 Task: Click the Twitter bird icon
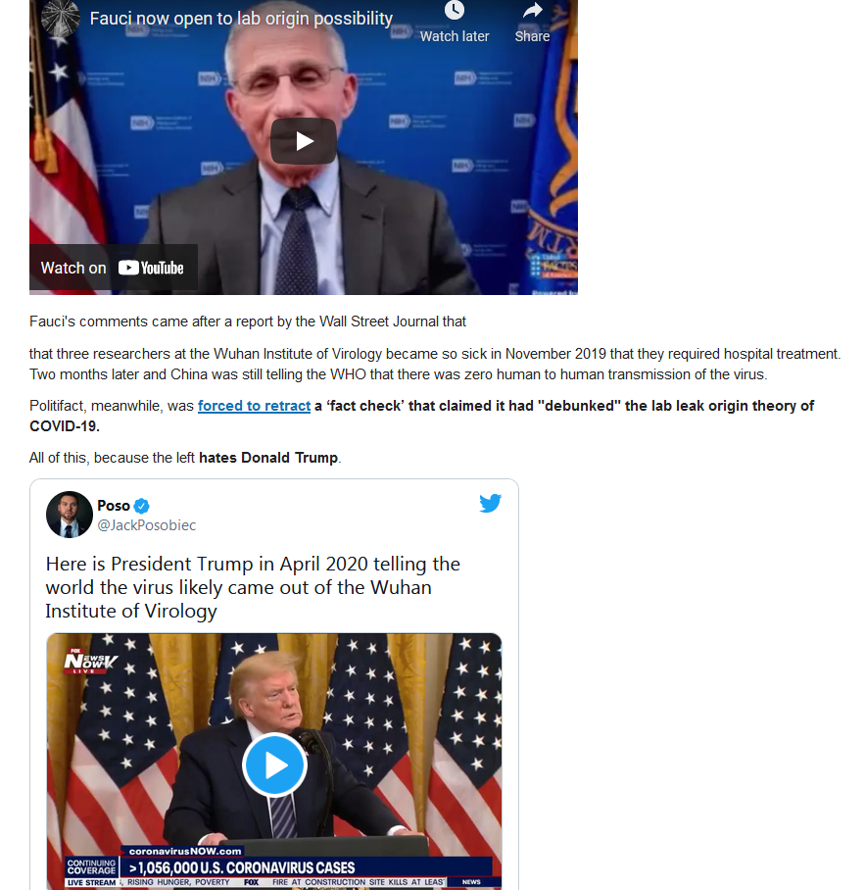[490, 503]
